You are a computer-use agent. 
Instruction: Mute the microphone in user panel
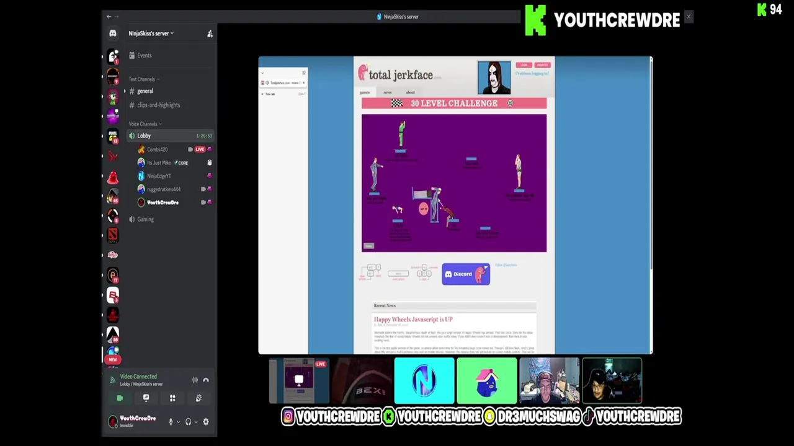click(171, 422)
